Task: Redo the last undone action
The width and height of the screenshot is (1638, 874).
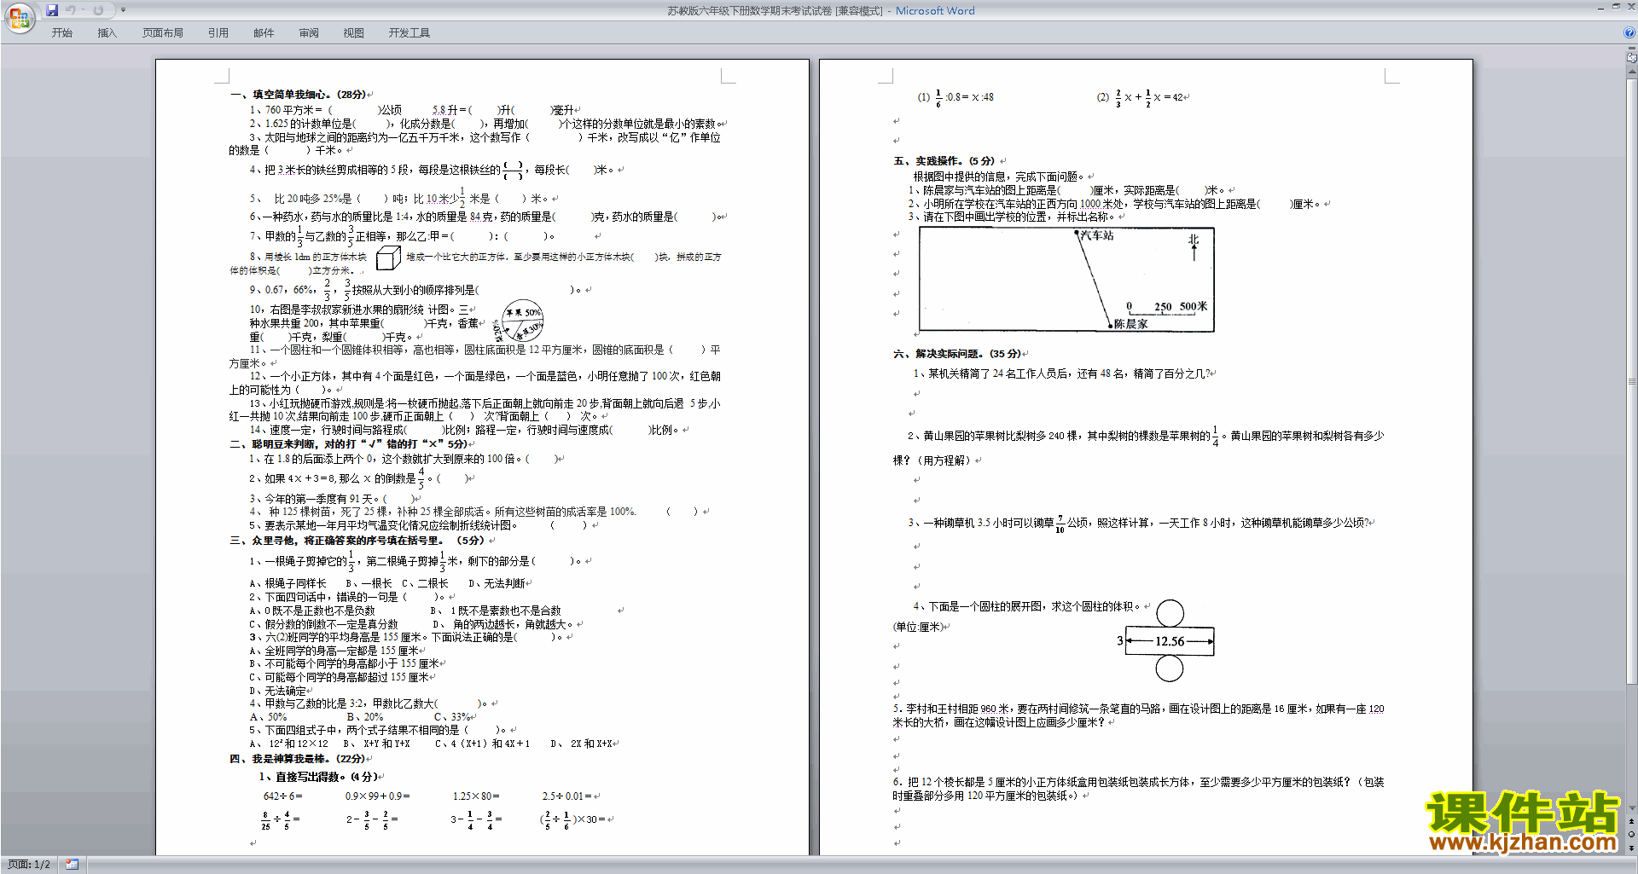Action: [98, 10]
